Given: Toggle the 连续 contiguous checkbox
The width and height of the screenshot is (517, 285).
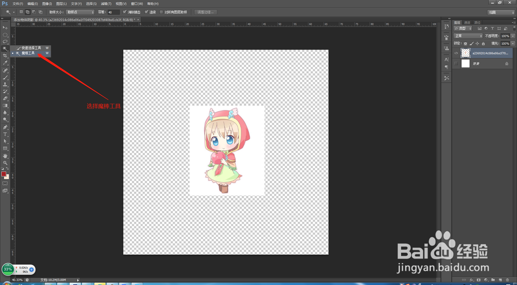Looking at the screenshot, I should 146,12.
